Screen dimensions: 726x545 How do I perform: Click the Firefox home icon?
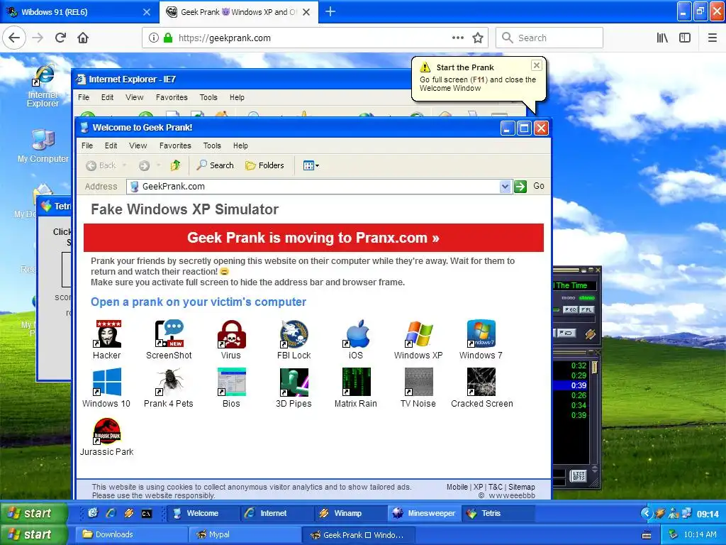click(83, 38)
